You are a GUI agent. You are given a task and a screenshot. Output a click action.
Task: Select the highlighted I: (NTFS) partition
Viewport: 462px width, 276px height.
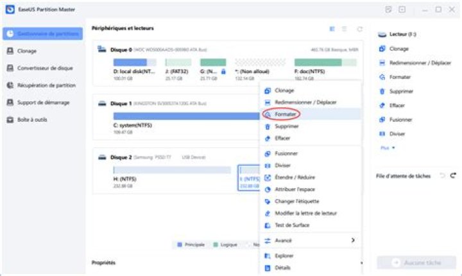[249, 178]
